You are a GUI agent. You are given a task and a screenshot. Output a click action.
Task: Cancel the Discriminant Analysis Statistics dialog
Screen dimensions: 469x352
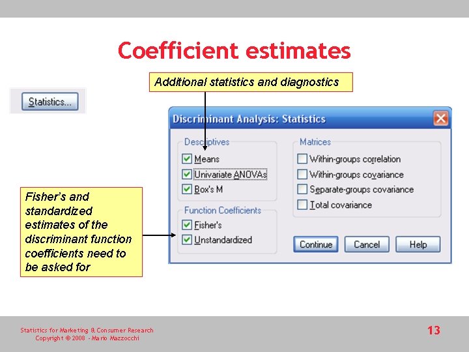367,244
